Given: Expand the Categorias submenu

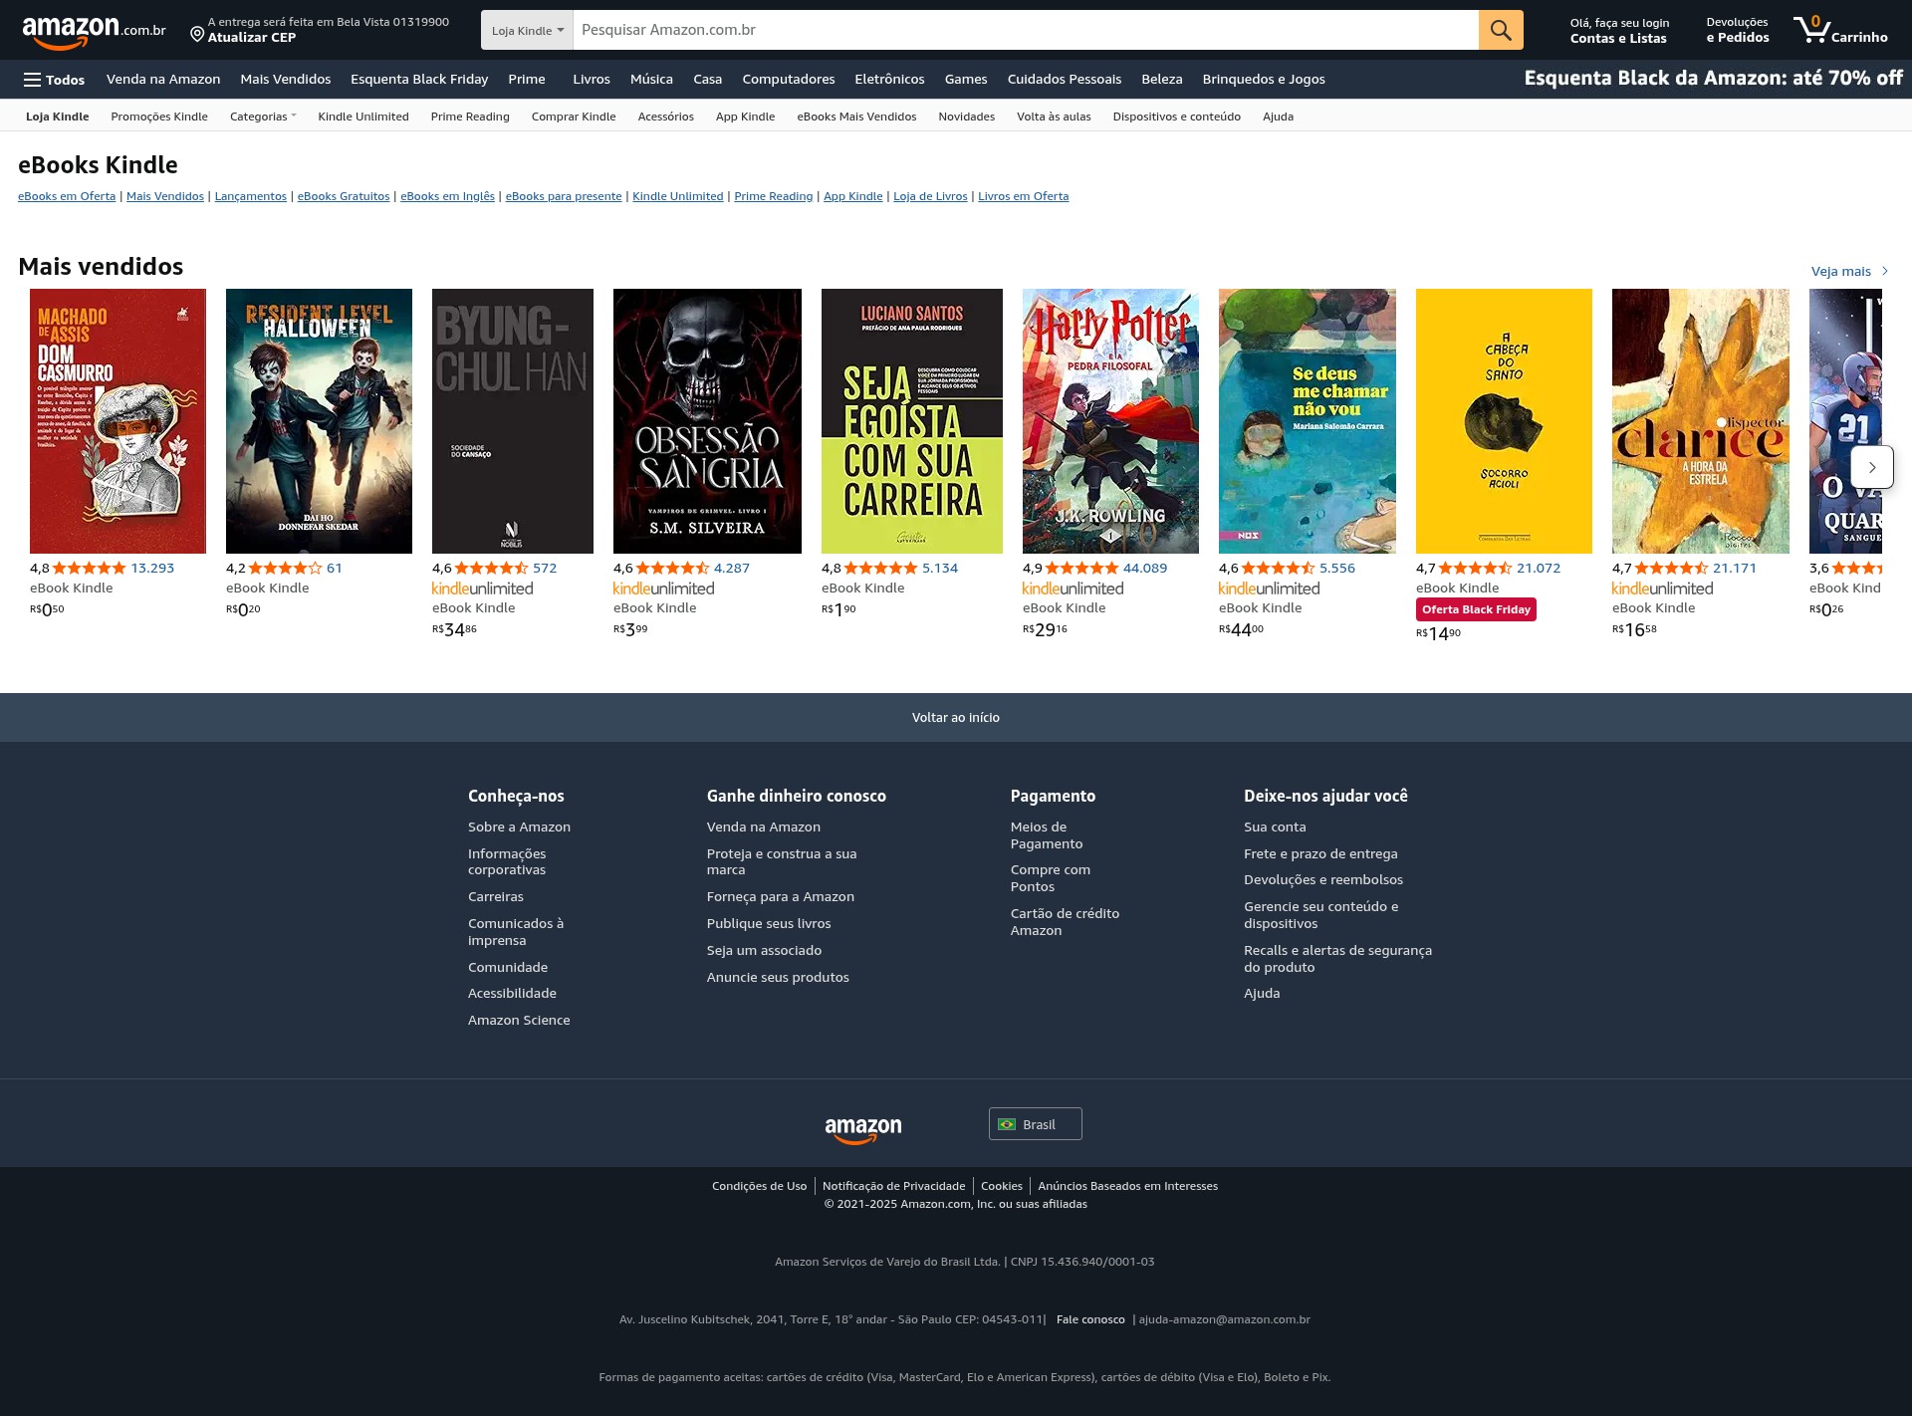Looking at the screenshot, I should pyautogui.click(x=263, y=117).
